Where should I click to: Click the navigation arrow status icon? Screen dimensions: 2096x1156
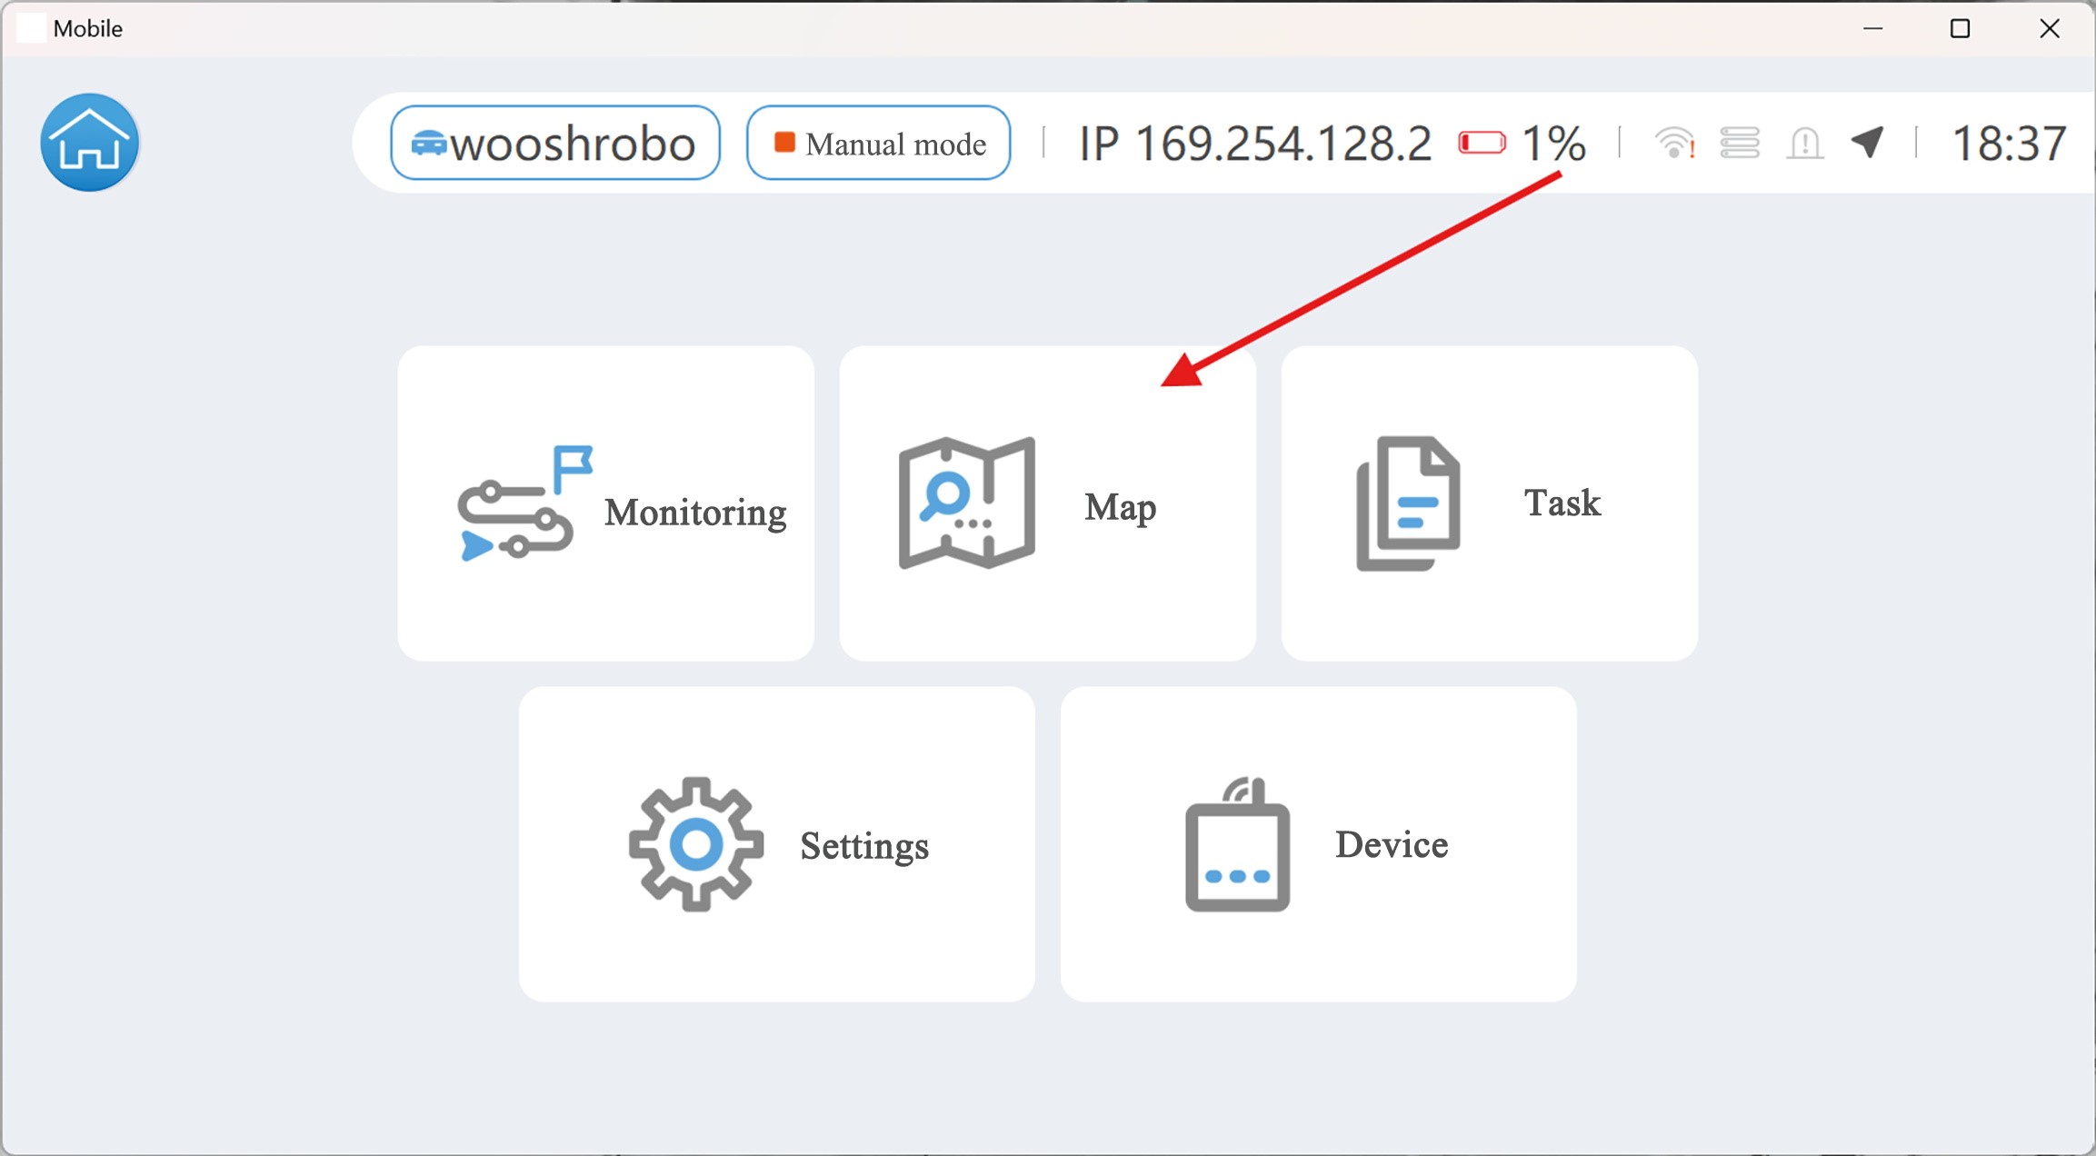point(1867,143)
